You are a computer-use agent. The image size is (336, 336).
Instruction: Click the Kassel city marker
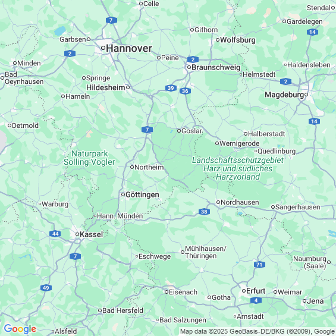tap(77, 234)
